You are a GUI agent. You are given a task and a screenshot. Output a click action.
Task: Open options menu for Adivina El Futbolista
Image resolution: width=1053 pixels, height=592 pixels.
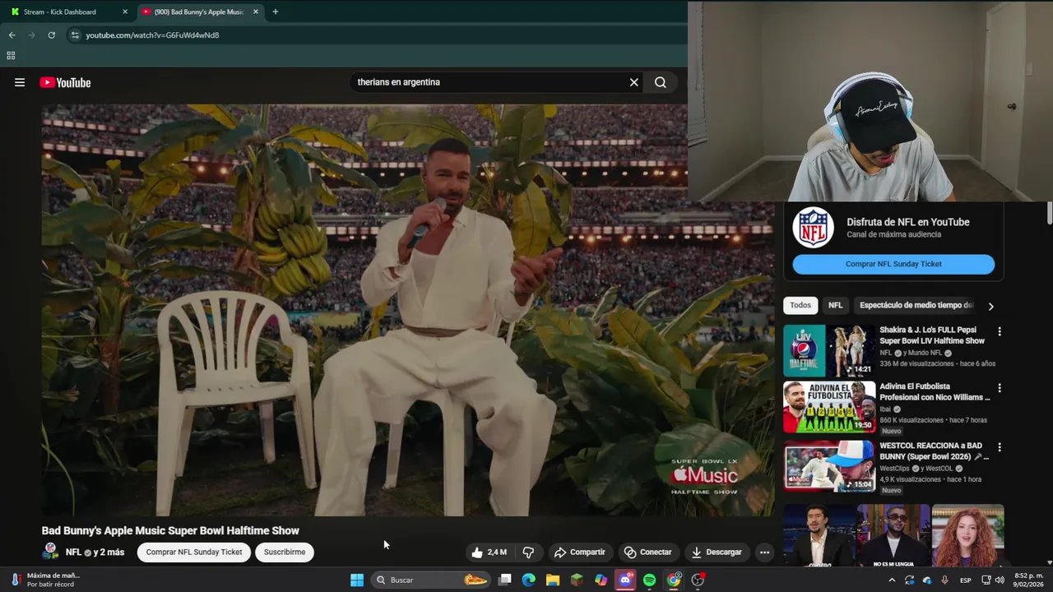pos(1000,387)
